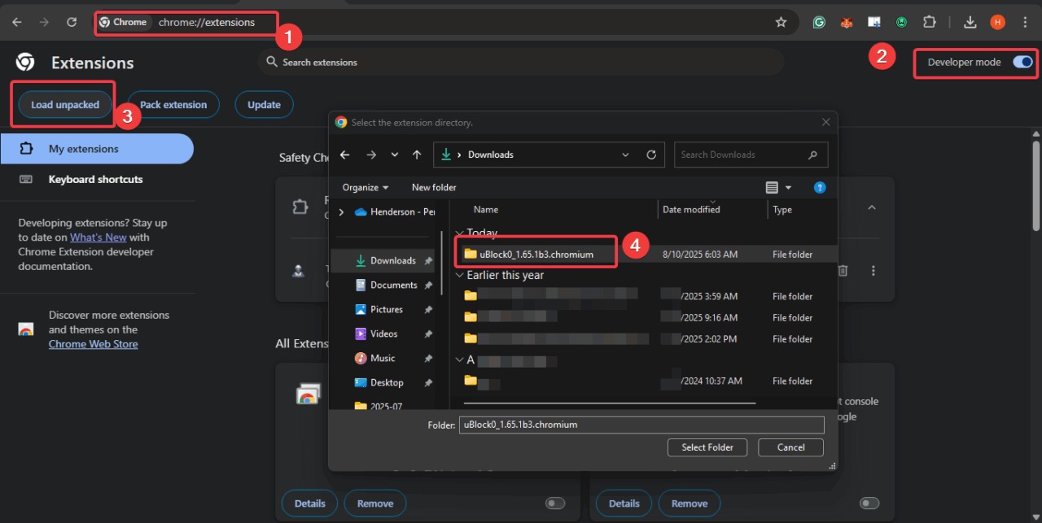Screen dimensions: 1042x523
Task: Go up one folder level in dialog
Action: click(417, 155)
